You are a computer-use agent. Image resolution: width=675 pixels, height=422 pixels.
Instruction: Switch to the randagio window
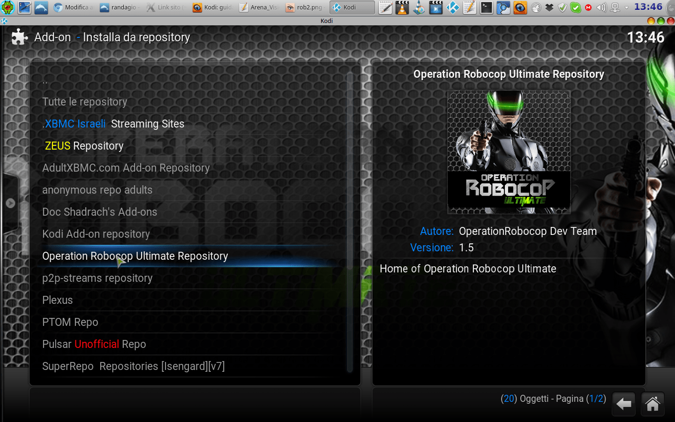pos(119,7)
